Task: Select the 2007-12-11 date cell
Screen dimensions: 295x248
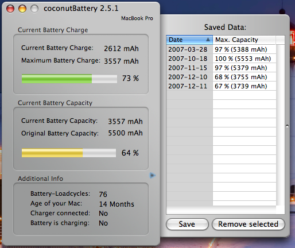Action: pos(189,86)
